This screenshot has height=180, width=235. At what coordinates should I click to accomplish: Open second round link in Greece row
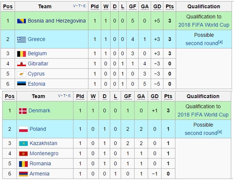pyautogui.click(x=202, y=43)
